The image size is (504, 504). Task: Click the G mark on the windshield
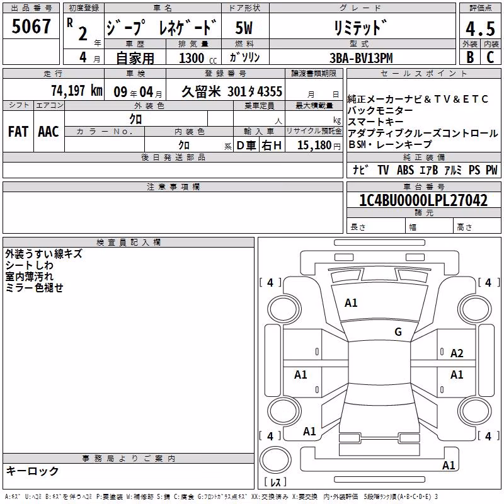tap(398, 332)
